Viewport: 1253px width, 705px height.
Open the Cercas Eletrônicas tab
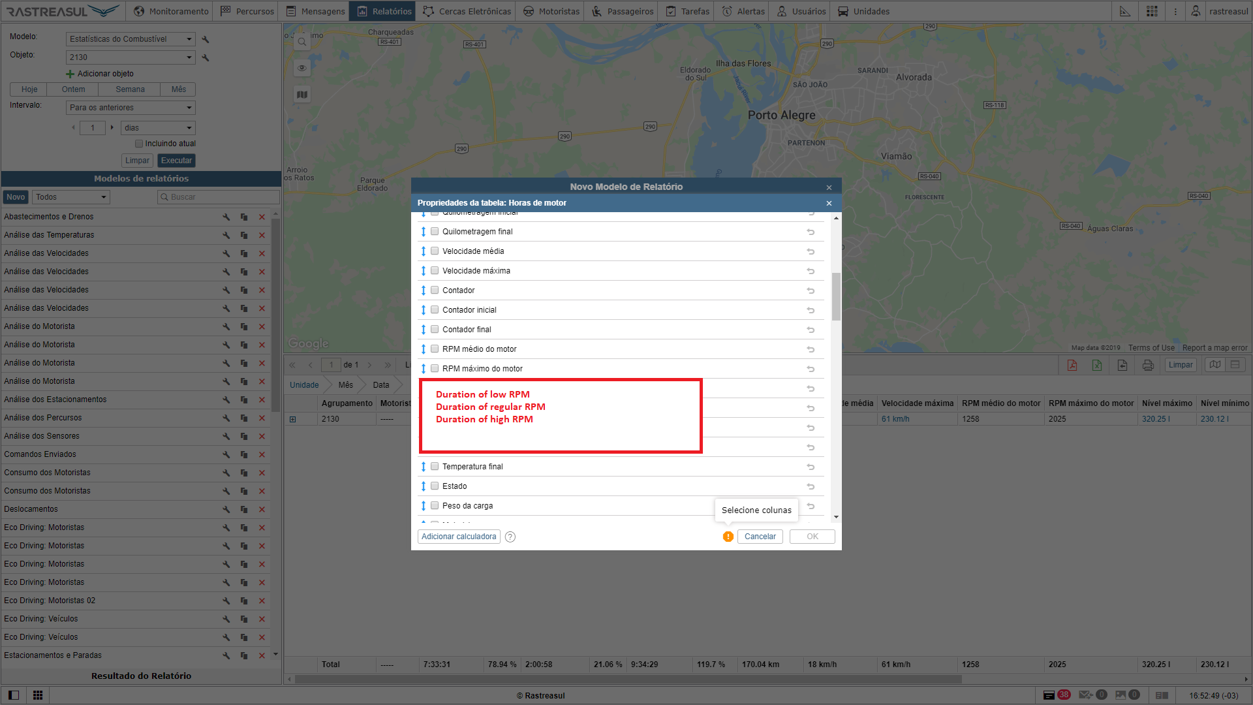467,11
